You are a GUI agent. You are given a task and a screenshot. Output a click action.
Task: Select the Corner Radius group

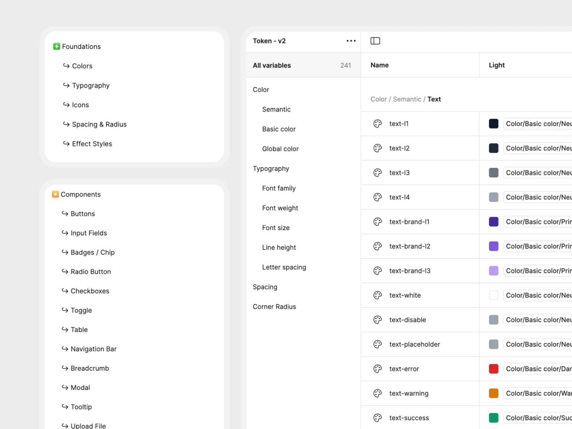coord(274,307)
